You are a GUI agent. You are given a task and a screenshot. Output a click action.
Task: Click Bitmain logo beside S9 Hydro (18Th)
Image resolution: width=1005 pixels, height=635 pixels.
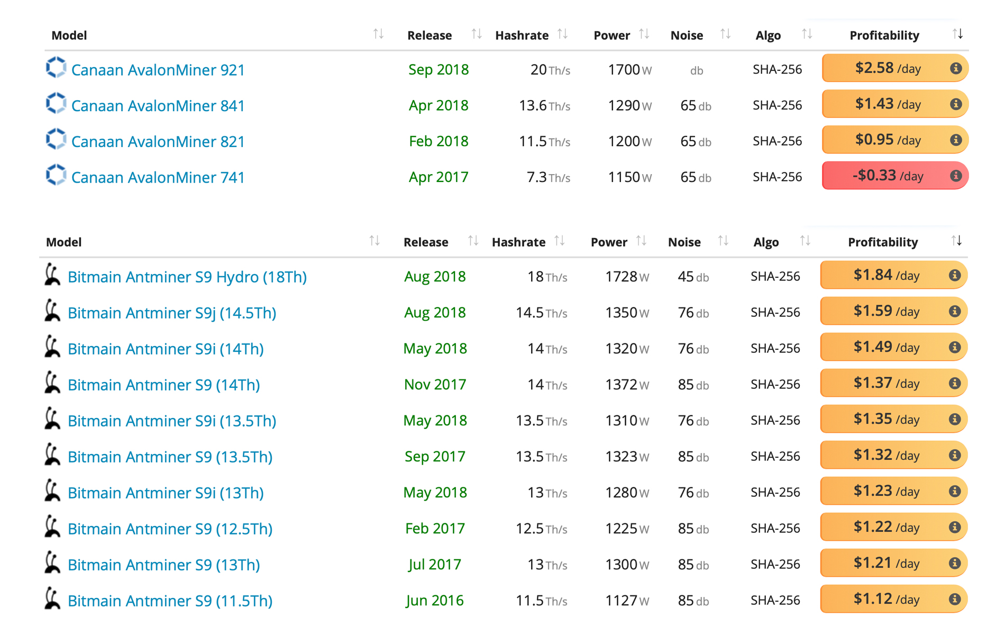click(x=52, y=275)
